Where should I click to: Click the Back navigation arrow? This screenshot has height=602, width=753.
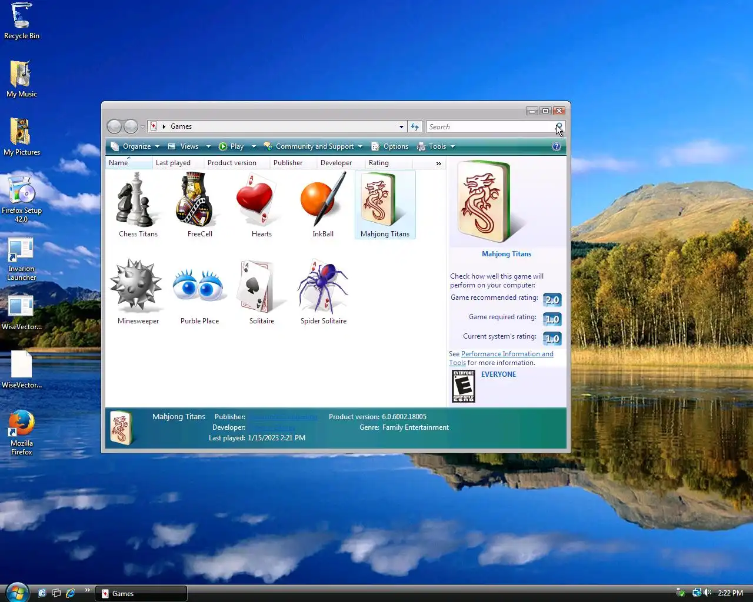[x=114, y=126]
